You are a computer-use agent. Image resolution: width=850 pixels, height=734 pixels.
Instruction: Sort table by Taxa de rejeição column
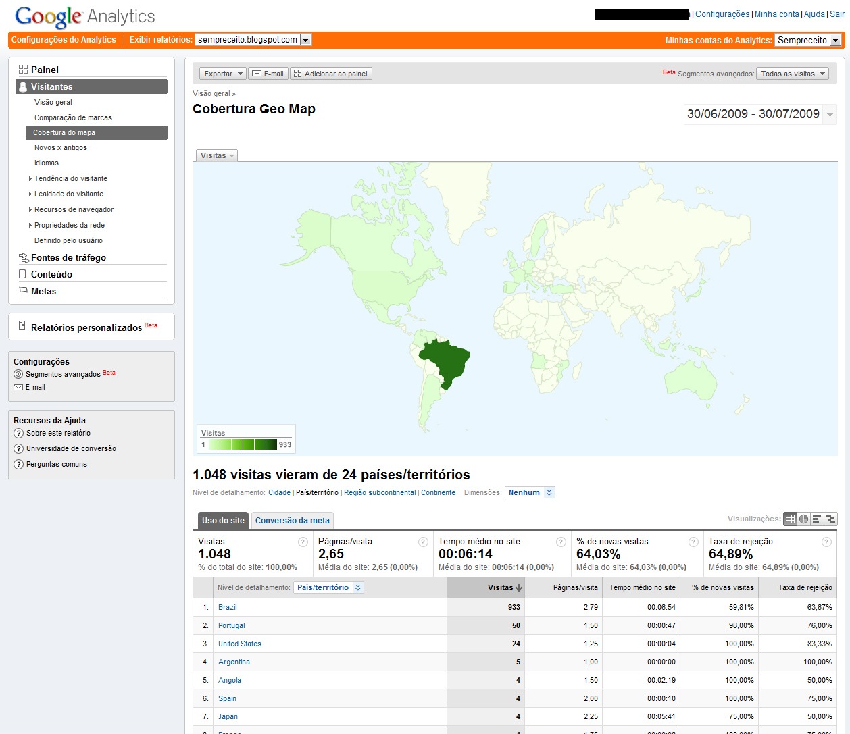click(x=798, y=587)
